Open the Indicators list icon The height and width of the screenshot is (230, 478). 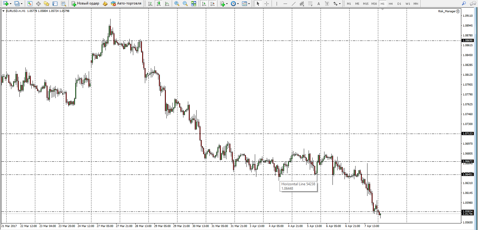[222, 4]
